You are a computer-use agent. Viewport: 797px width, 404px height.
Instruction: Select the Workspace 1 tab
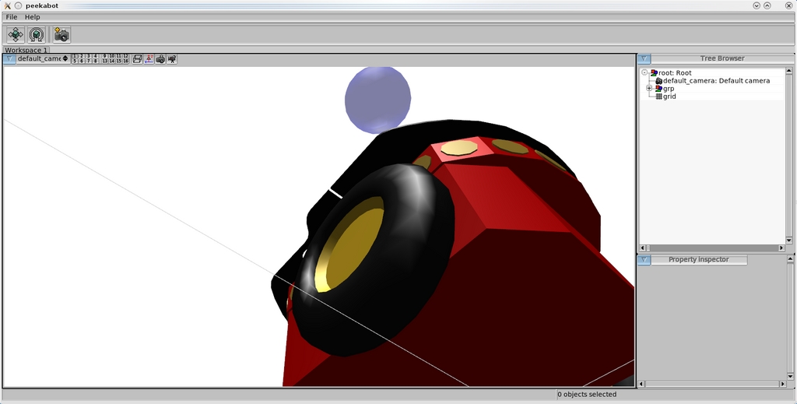pyautogui.click(x=26, y=50)
